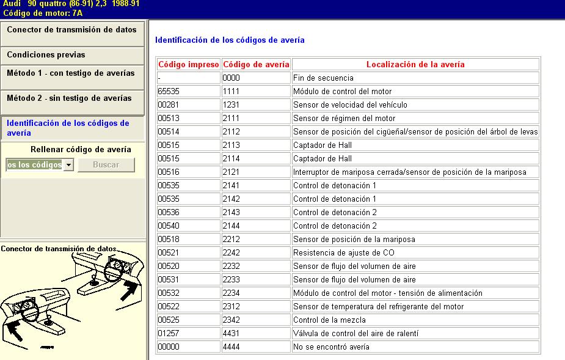
Task: Select fault code 2141
Action: tap(256, 185)
